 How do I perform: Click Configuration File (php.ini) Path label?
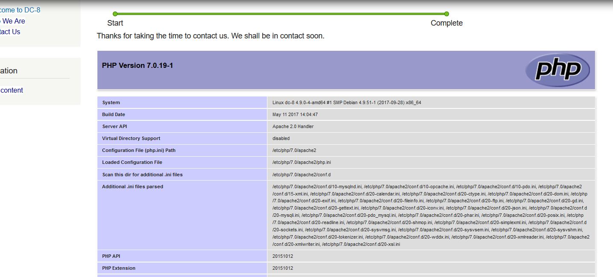tap(139, 150)
